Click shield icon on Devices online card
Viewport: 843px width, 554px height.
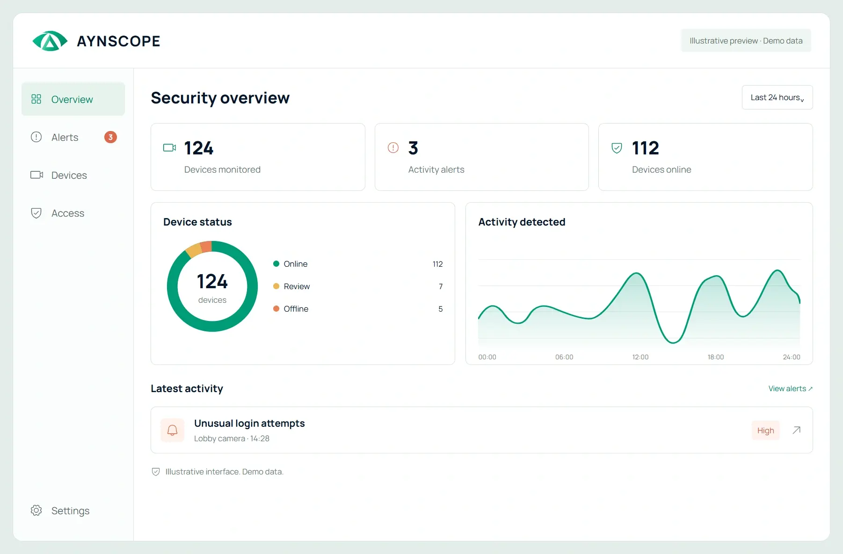pyautogui.click(x=617, y=148)
